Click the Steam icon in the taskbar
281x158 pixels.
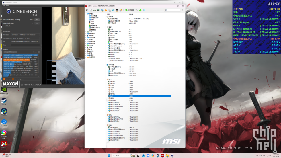click(158, 155)
